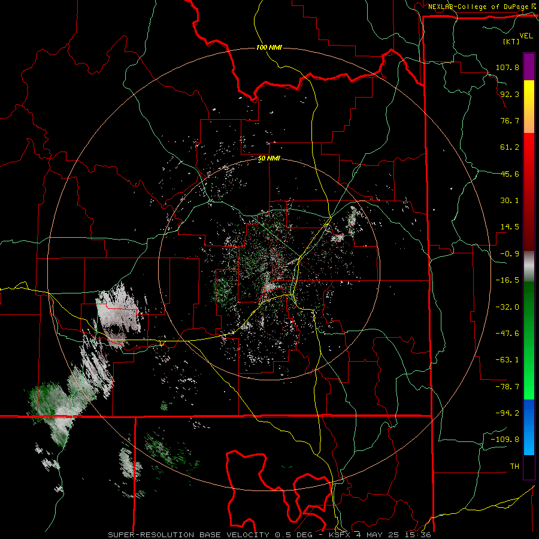Click the 76.7 legend value
Viewport: 539px width, 539px height.
pos(510,120)
